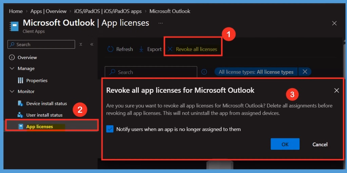Remove the All license types filter

click(x=305, y=72)
